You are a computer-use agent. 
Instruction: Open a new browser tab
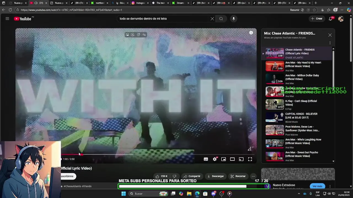(316, 3)
